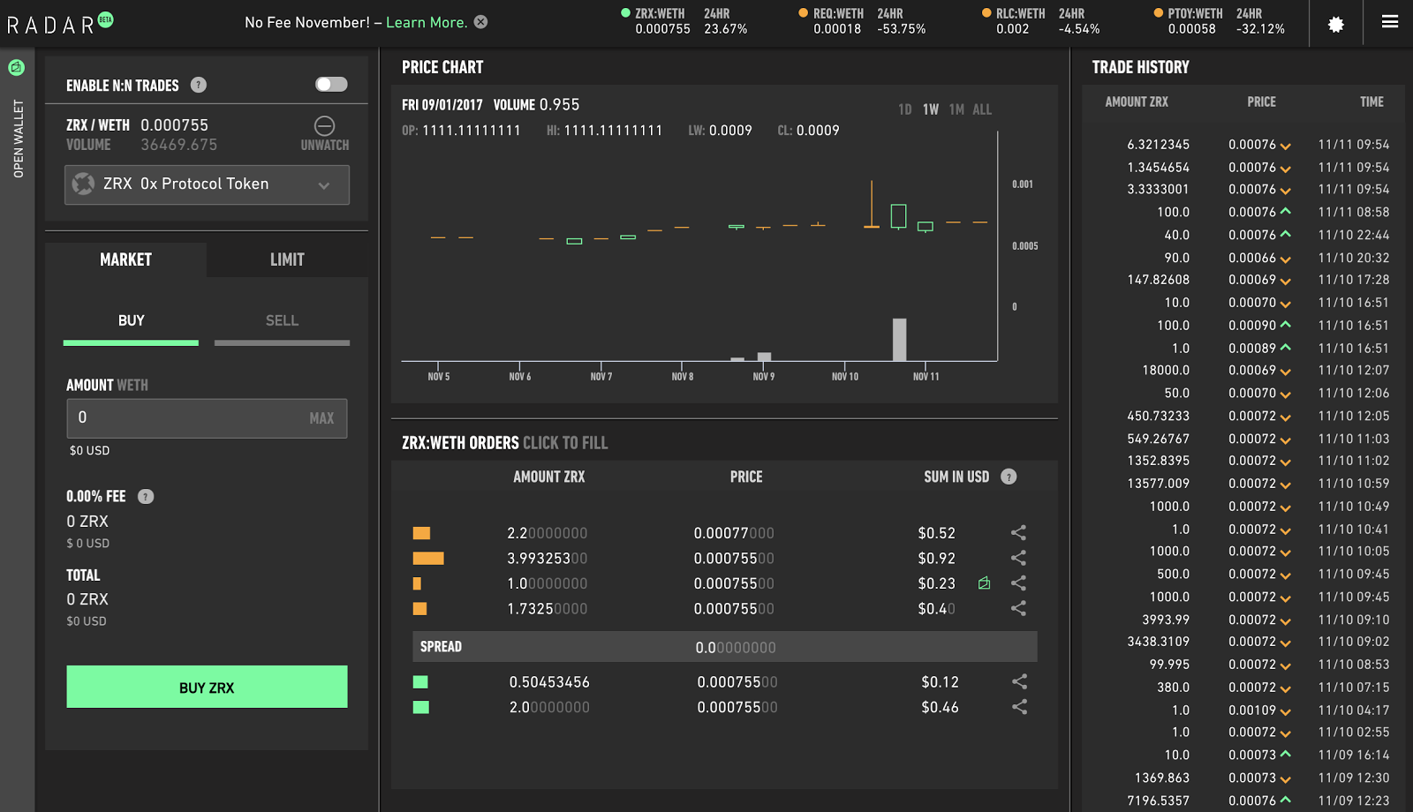The image size is (1413, 812).
Task: Share the 3.9932530 ZRX order
Action: (x=1018, y=558)
